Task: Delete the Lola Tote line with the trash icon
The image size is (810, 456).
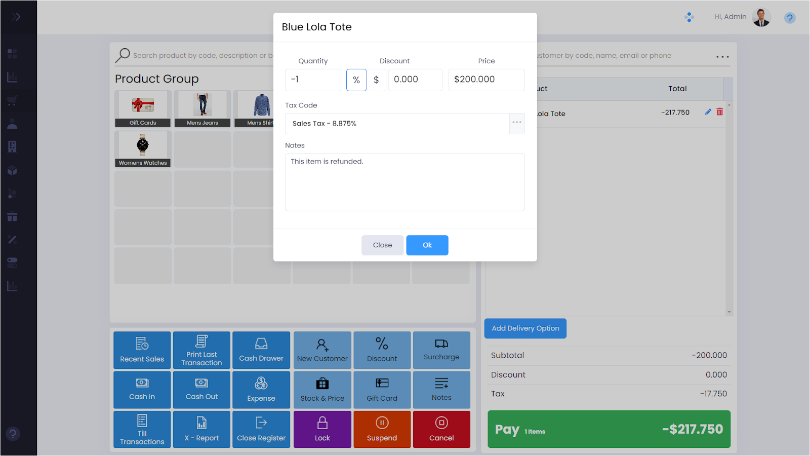Action: point(719,112)
